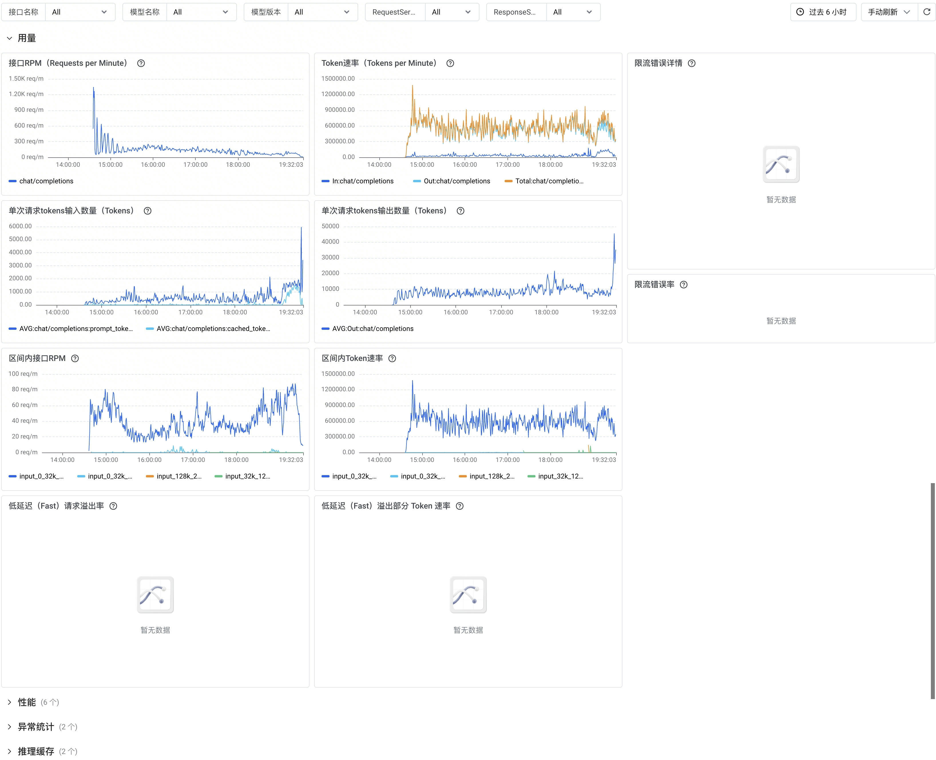This screenshot has width=936, height=760.
Task: Click help icon beside 区间内接口RPM title
Action: tap(75, 358)
